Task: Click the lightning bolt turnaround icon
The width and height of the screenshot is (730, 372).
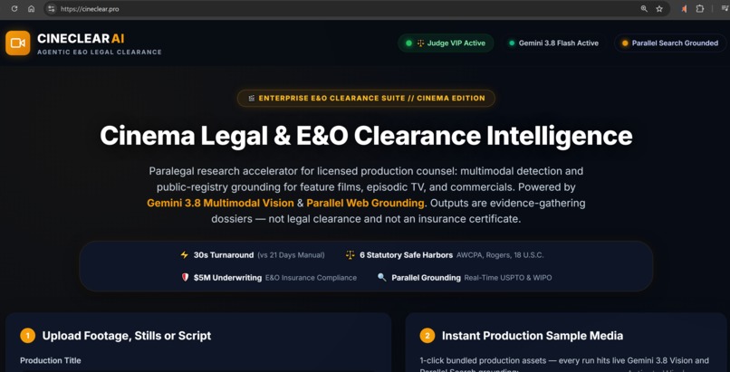Action: point(185,255)
